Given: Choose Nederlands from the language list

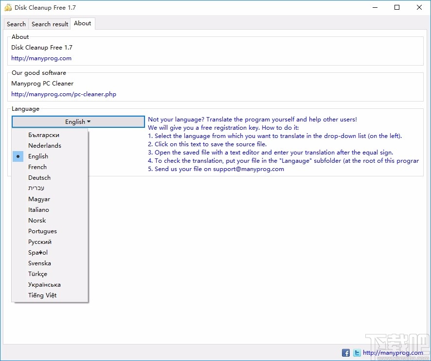Looking at the screenshot, I should coord(50,145).
